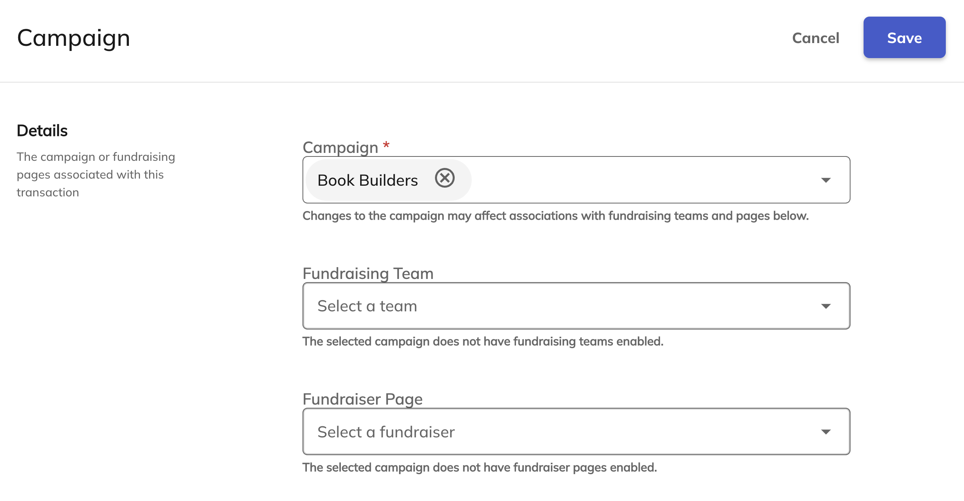Image resolution: width=964 pixels, height=501 pixels.
Task: Expand the Fundraising Team dropdown arrow
Action: (x=826, y=306)
